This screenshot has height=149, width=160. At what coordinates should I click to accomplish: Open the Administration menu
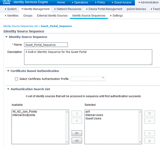click(x=148, y=2)
